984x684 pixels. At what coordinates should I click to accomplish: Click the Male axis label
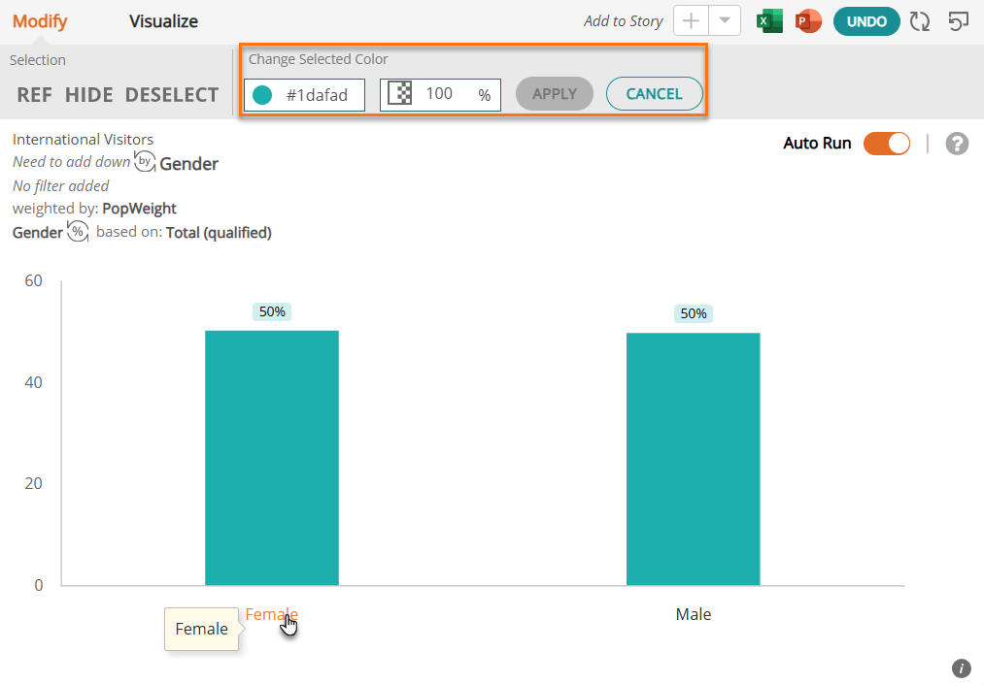(x=694, y=614)
